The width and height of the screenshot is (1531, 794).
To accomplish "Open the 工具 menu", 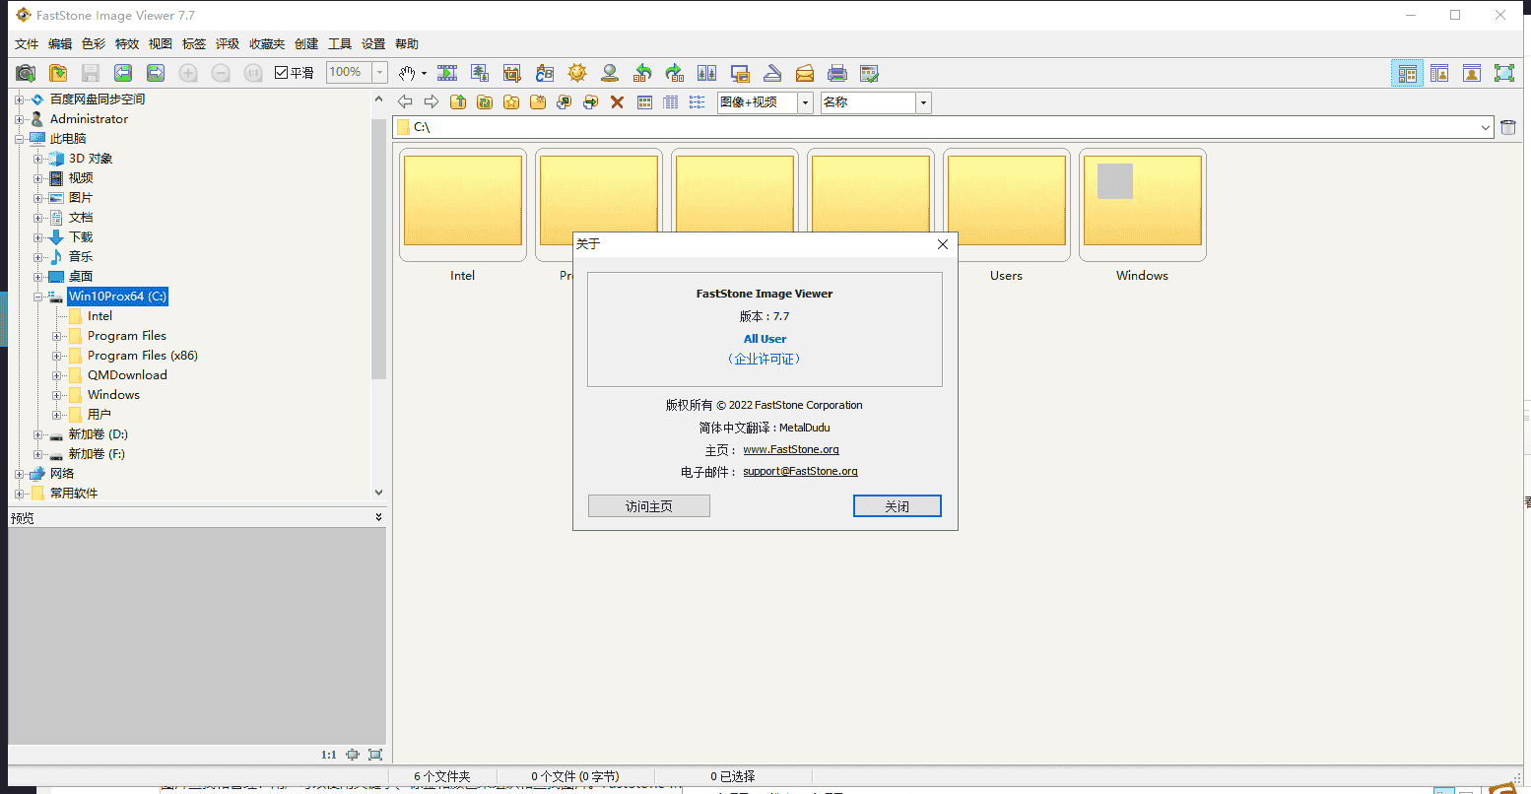I will point(340,44).
